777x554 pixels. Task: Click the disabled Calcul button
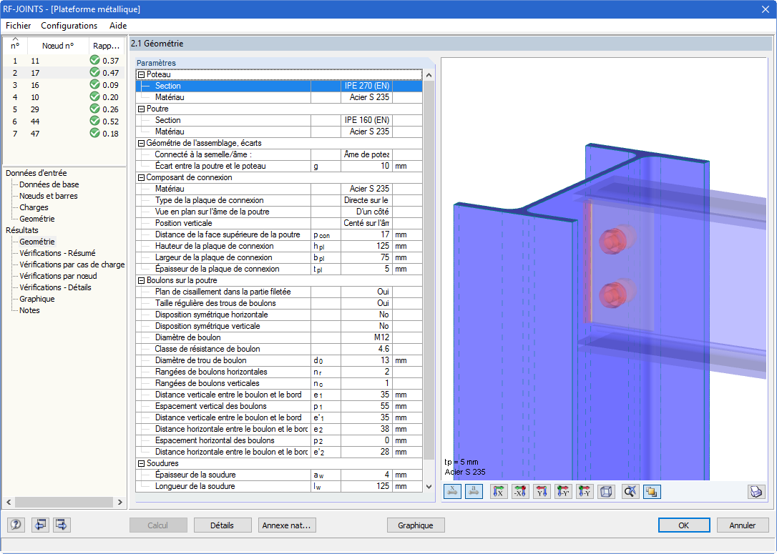tap(158, 525)
